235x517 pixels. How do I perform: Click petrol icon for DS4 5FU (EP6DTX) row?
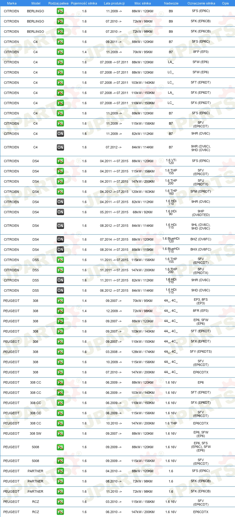60,181
